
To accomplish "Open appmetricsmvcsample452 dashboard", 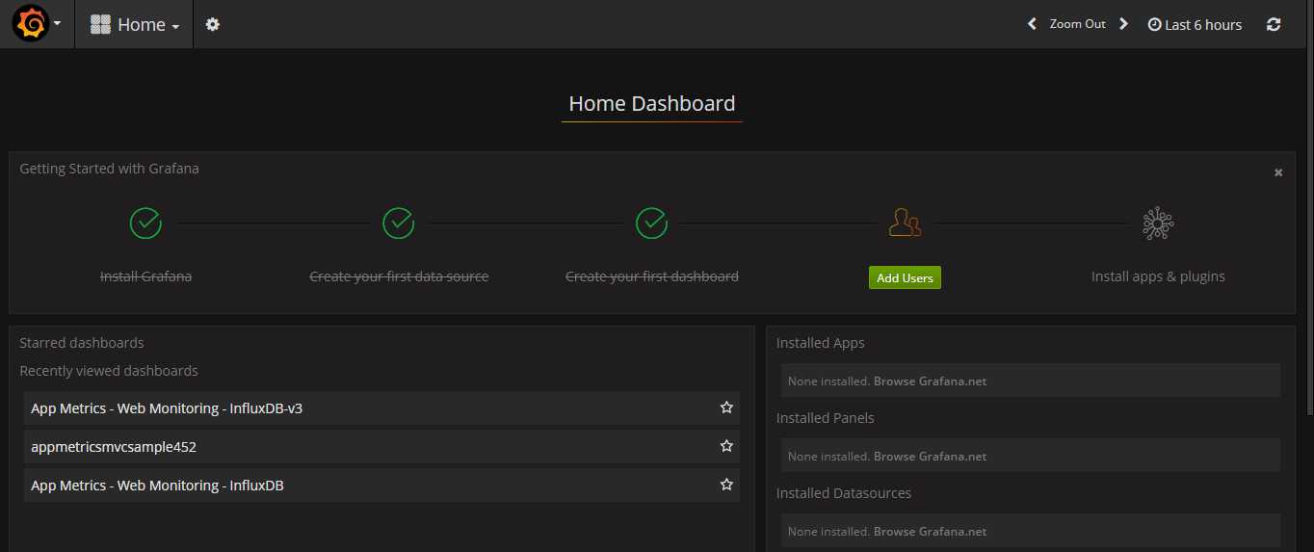I will pos(381,447).
